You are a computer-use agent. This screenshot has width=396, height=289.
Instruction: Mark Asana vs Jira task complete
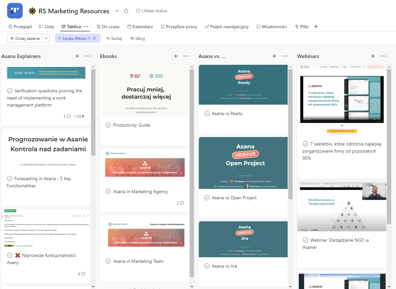pos(207,266)
